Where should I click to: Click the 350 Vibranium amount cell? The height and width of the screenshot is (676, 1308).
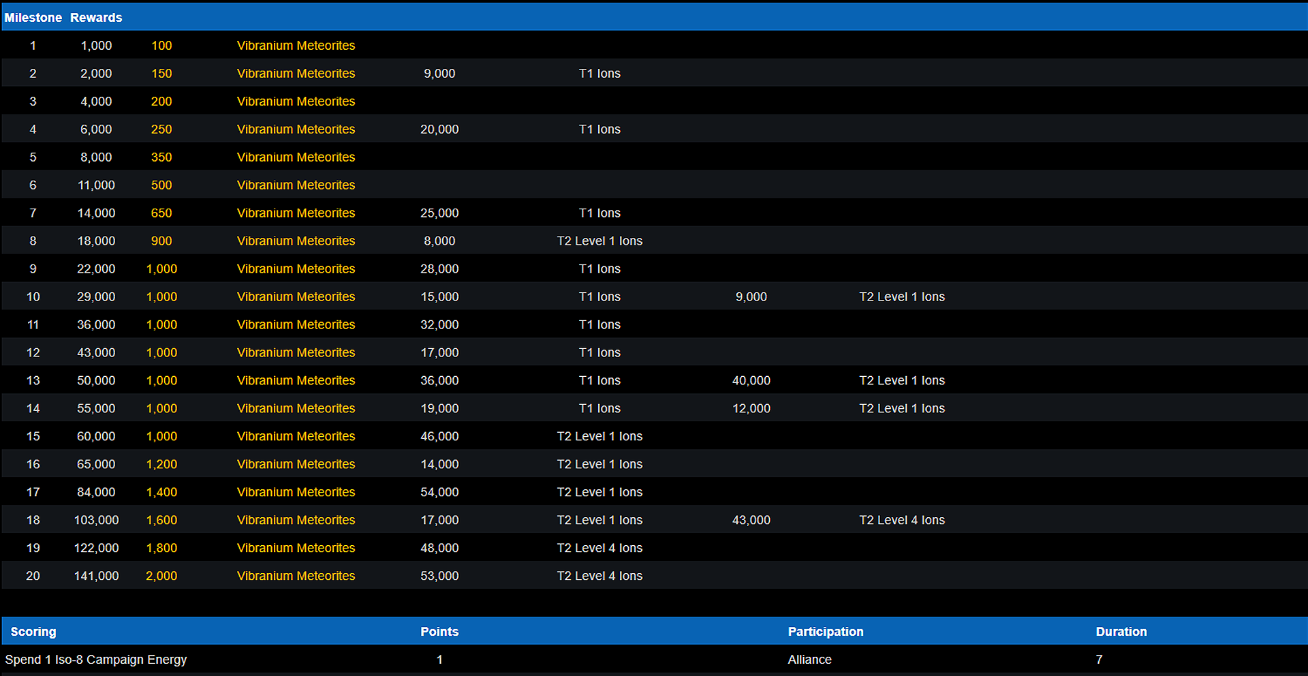[x=161, y=157]
